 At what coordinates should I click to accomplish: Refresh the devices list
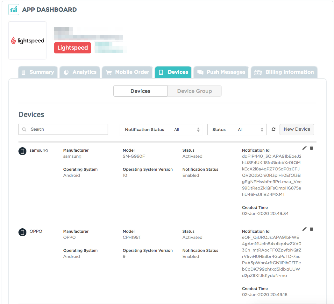[x=273, y=129]
